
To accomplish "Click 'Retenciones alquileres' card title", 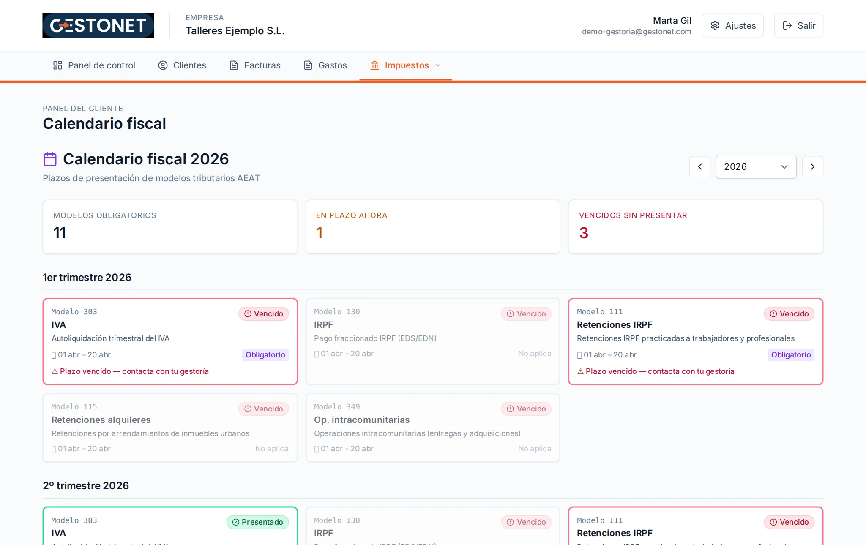I will [x=101, y=420].
